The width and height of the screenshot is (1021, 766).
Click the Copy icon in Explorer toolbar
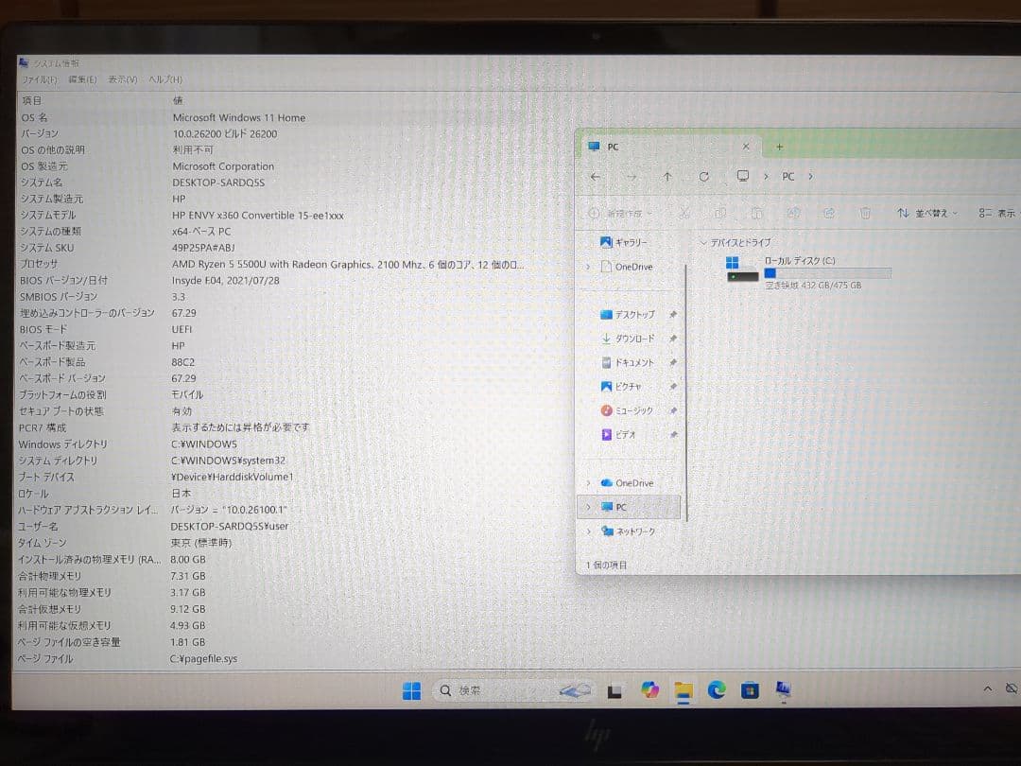(720, 213)
